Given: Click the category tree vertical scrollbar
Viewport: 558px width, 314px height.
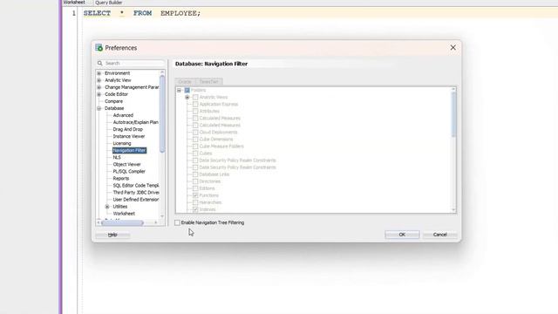Looking at the screenshot, I should pyautogui.click(x=162, y=114).
